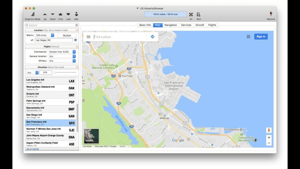Click the Street View pegman icon
The height and width of the screenshot is (169, 300).
click(x=269, y=130)
